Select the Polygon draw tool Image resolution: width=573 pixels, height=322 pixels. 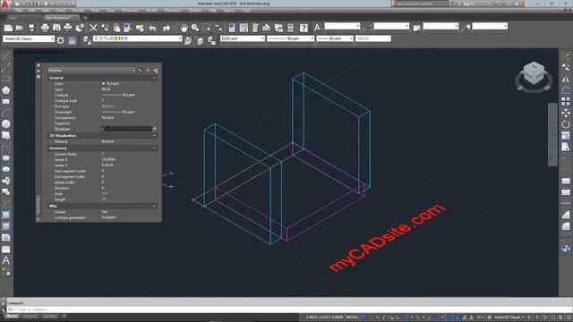(6, 90)
